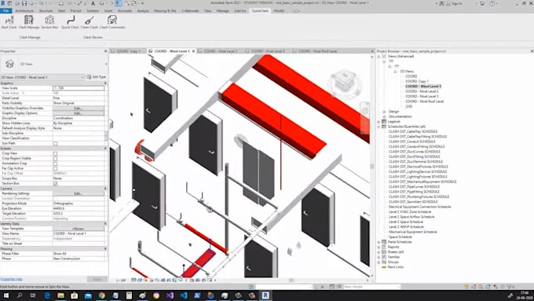This screenshot has height=301, width=534.
Task: Collapse the Graphics section in Properties
Action: point(105,83)
